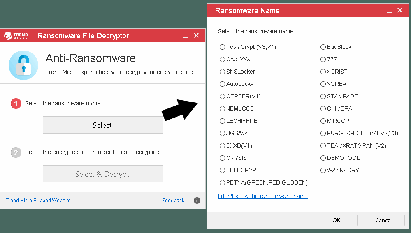Open Trend Micro Support Website link
The width and height of the screenshot is (411, 233).
38,200
